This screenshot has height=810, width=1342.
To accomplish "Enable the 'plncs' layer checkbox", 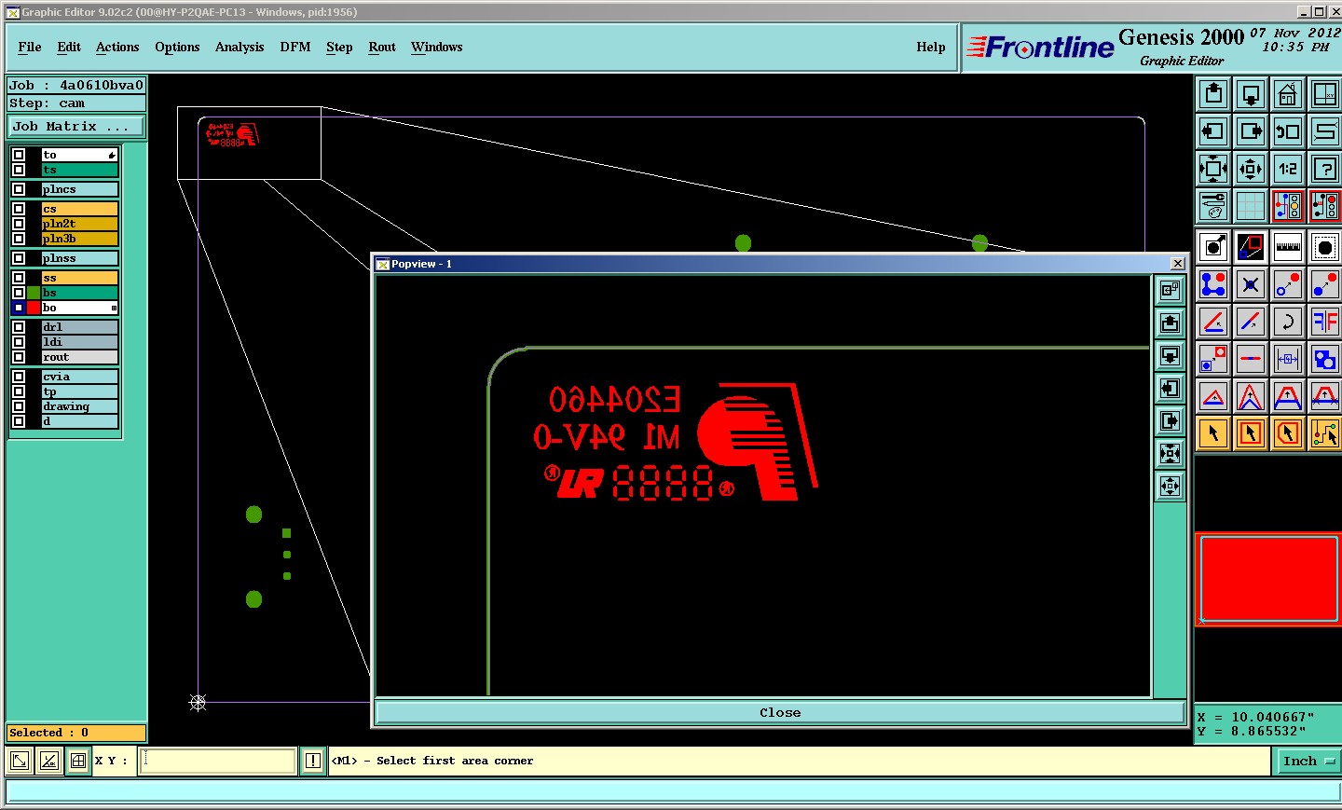I will click(x=19, y=189).
